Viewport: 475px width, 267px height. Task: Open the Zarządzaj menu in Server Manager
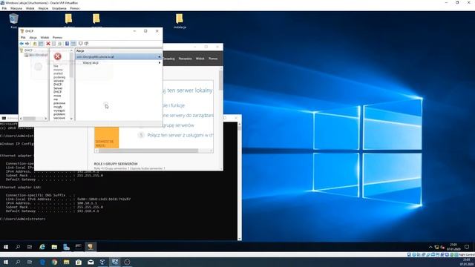tap(169, 59)
